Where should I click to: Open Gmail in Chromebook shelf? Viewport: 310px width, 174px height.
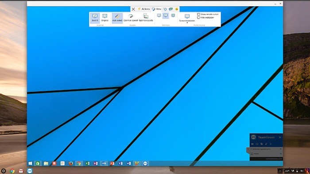(x=21, y=171)
